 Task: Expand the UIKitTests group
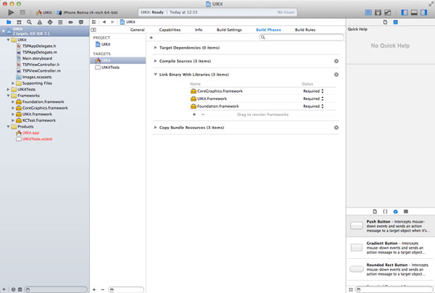(8, 89)
